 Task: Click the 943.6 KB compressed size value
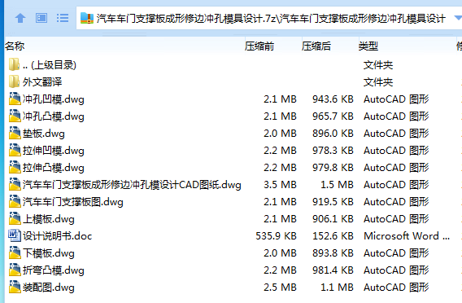coord(333,99)
